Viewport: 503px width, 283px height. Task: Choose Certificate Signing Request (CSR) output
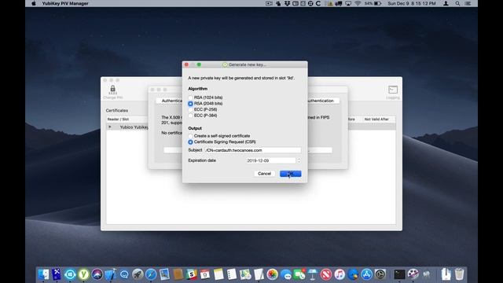(x=190, y=141)
